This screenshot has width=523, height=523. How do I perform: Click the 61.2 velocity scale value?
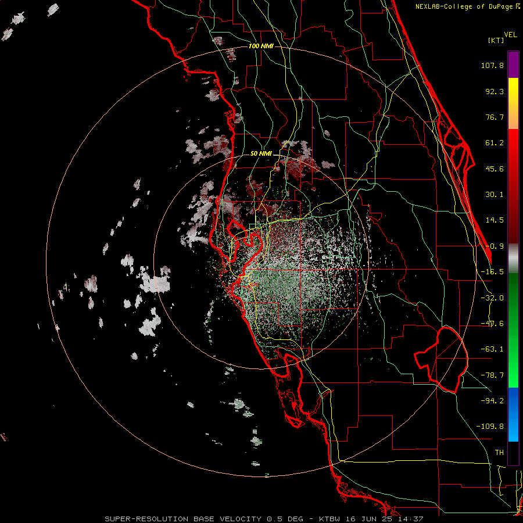pyautogui.click(x=495, y=143)
